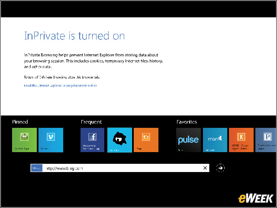Viewport: 277px width, 208px height.
Task: Open the Bing orange tile
Action: (x=146, y=140)
